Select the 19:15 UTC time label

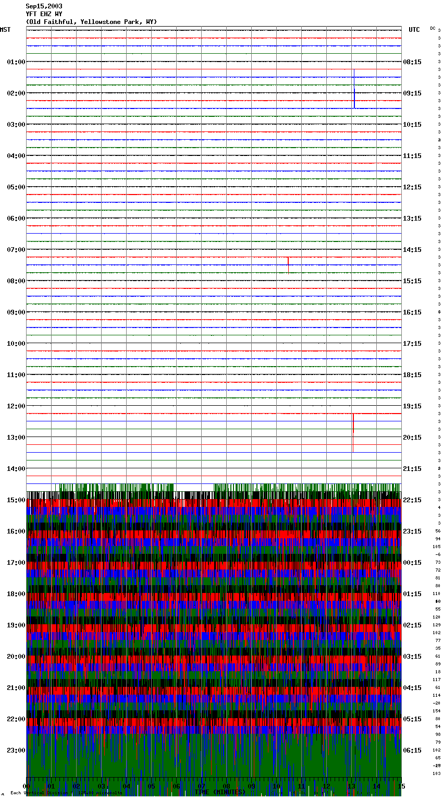tap(412, 406)
